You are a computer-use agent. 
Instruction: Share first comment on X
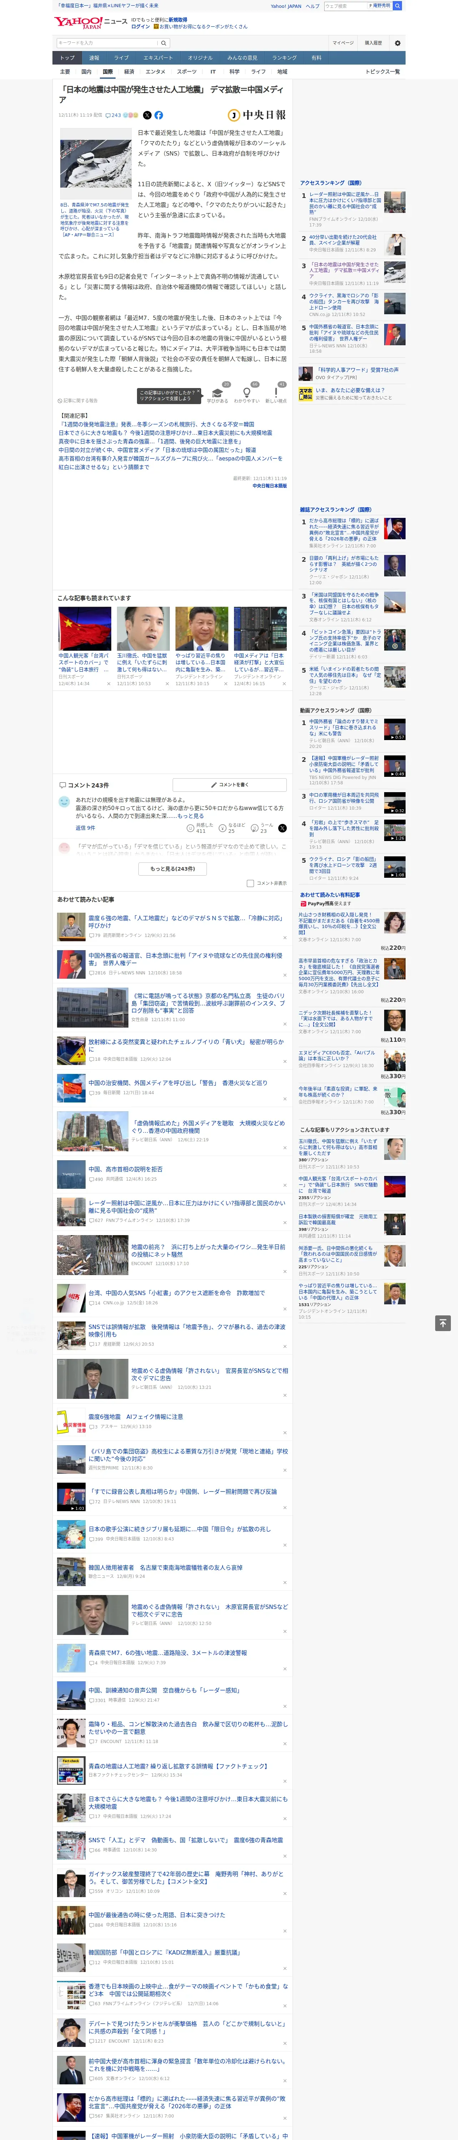point(282,827)
